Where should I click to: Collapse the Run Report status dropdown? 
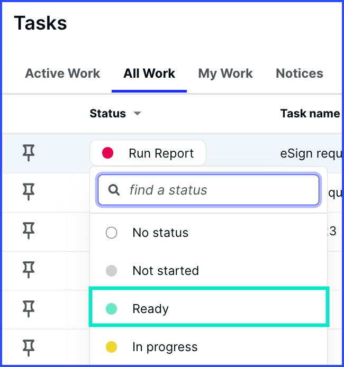tap(148, 153)
